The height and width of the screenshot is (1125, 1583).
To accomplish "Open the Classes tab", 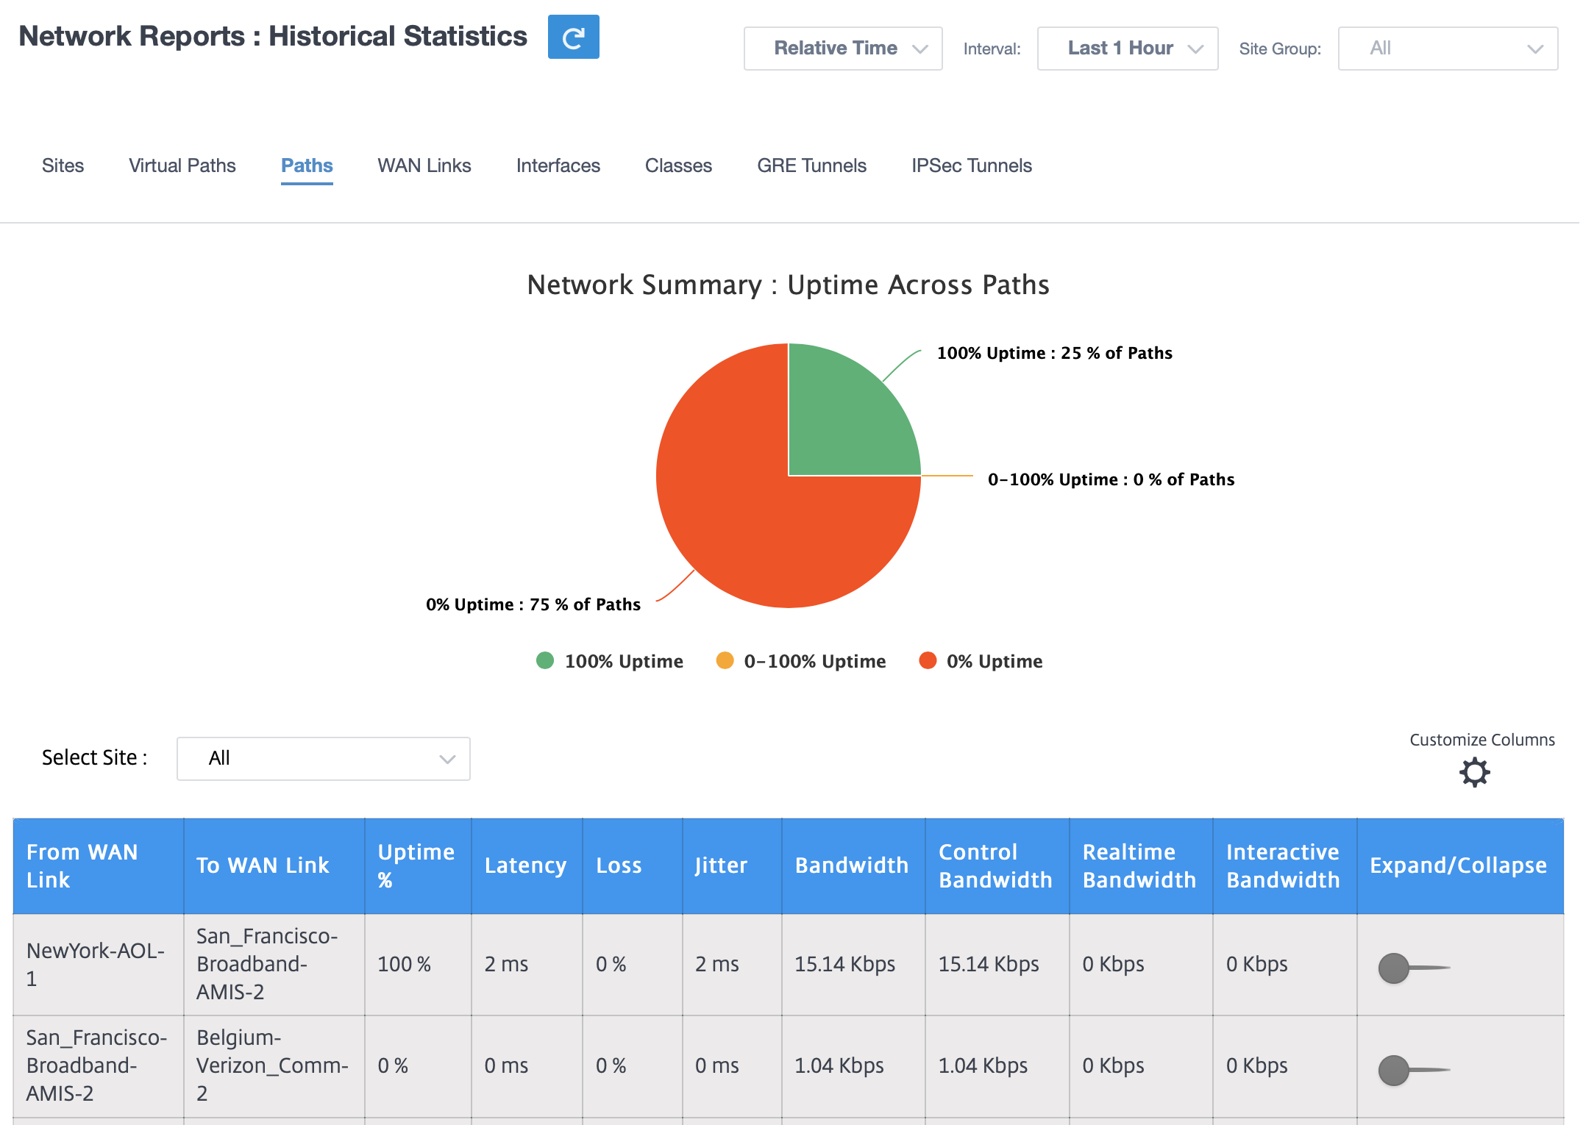I will (x=678, y=165).
